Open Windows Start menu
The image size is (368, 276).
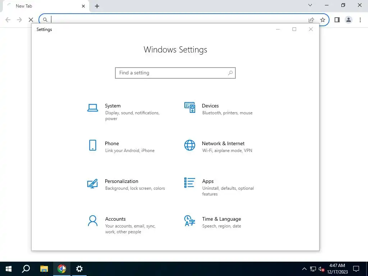[9, 269]
